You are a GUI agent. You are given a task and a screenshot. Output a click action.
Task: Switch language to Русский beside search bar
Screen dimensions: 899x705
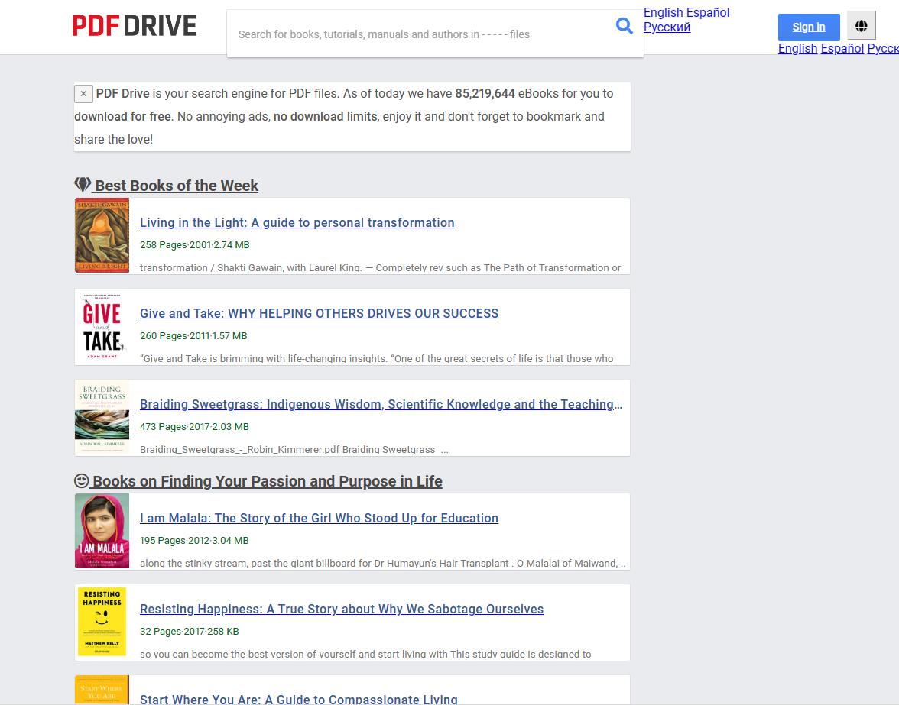[x=667, y=27]
